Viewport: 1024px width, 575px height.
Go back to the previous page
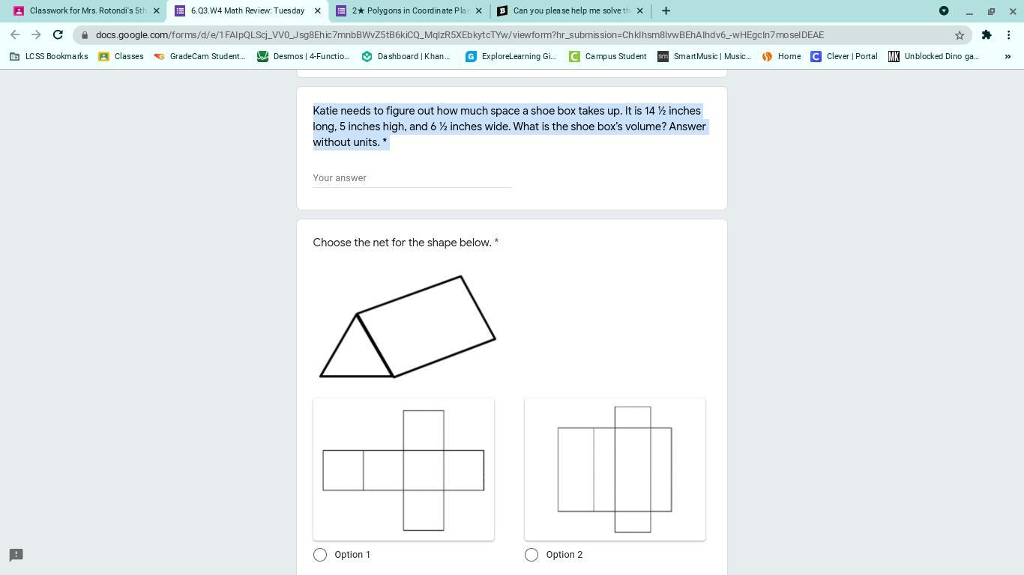coord(15,34)
